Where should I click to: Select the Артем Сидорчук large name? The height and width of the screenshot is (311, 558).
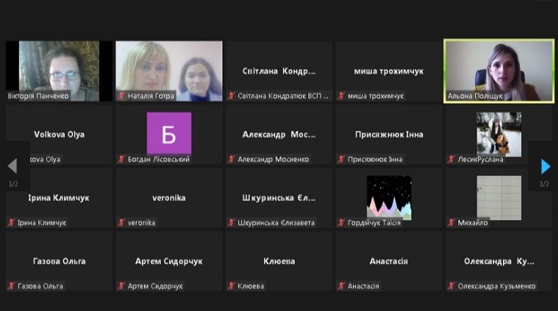(x=169, y=261)
